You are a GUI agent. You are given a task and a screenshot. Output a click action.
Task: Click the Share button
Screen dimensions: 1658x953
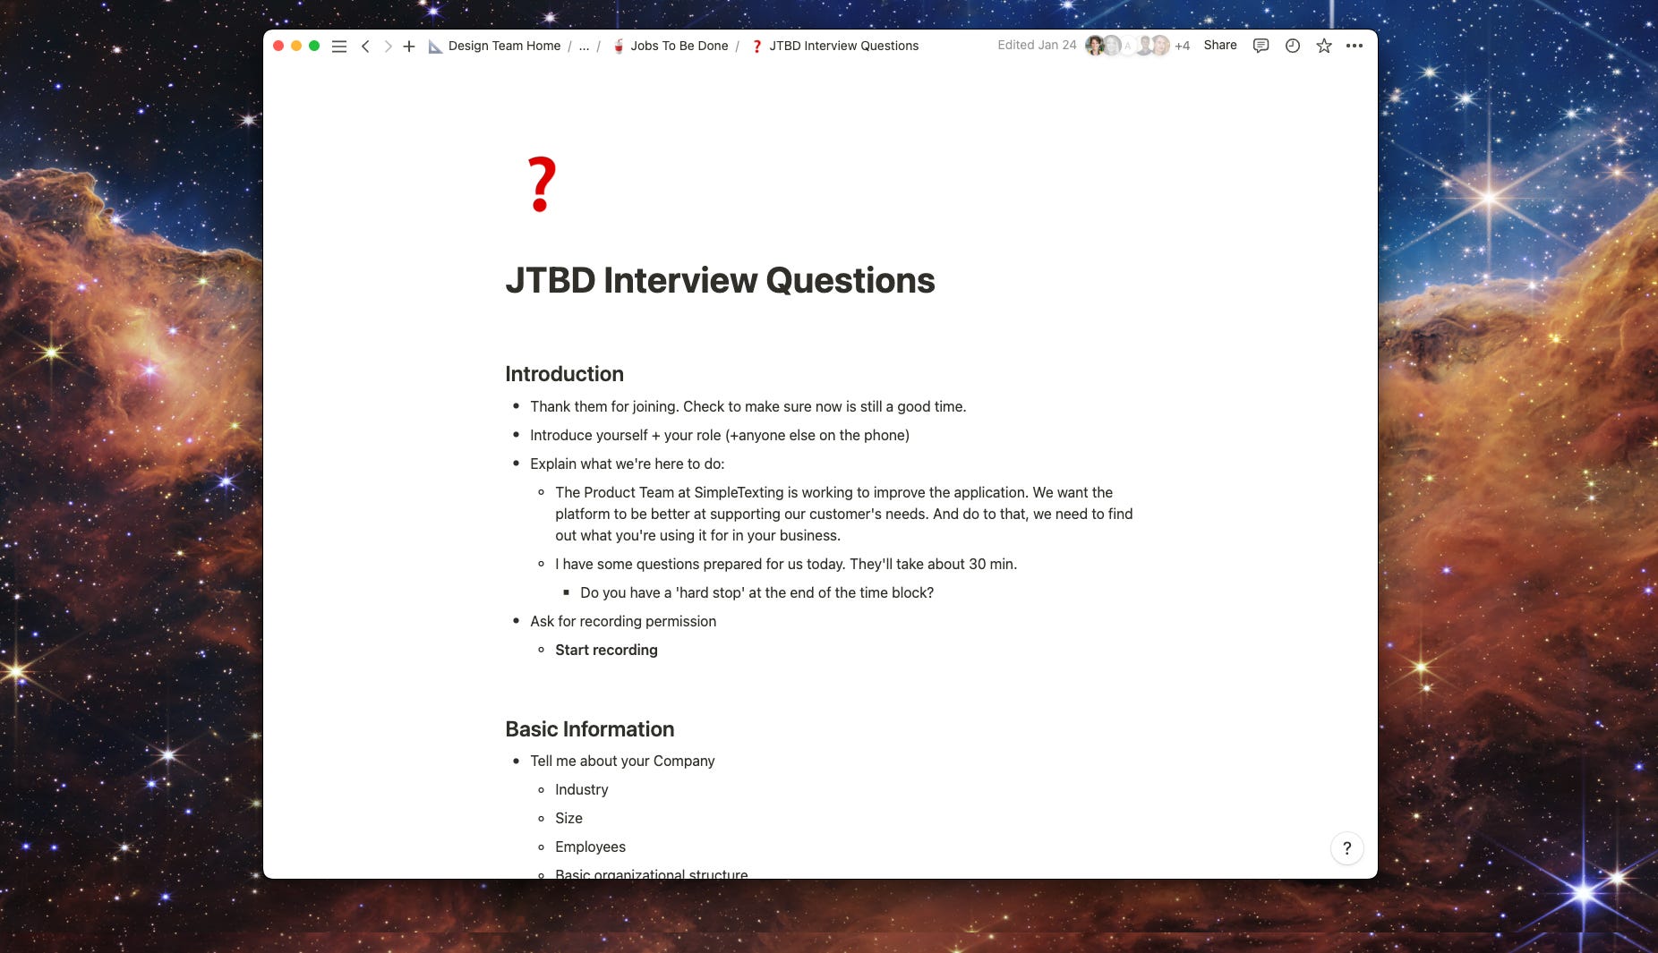(x=1220, y=45)
